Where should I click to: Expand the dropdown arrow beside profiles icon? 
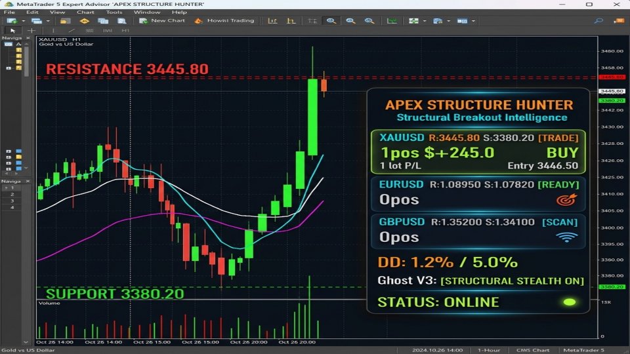click(48, 21)
